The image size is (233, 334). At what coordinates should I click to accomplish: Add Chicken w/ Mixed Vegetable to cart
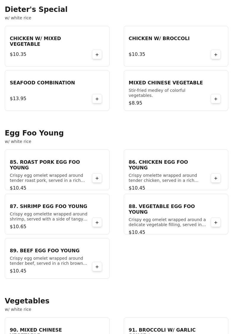coord(97,55)
